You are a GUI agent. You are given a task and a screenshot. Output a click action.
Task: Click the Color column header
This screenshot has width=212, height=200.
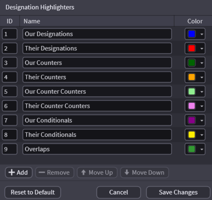195,21
